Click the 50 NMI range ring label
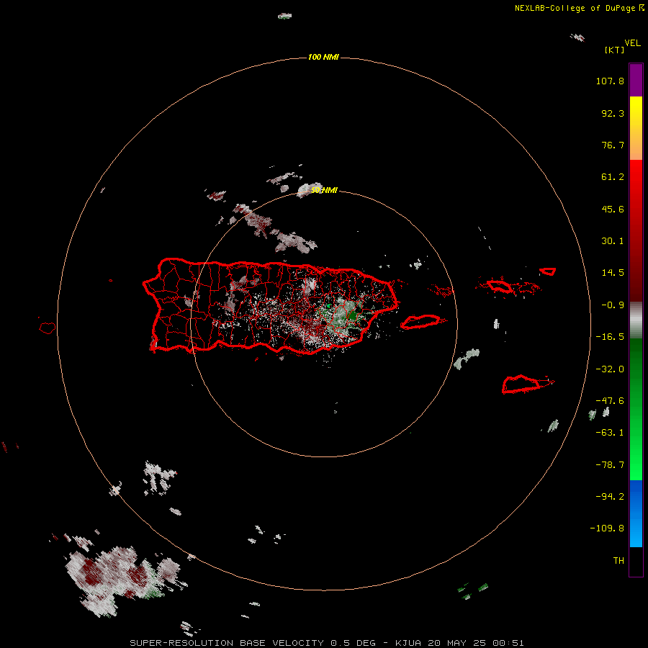The image size is (648, 648). click(x=324, y=190)
